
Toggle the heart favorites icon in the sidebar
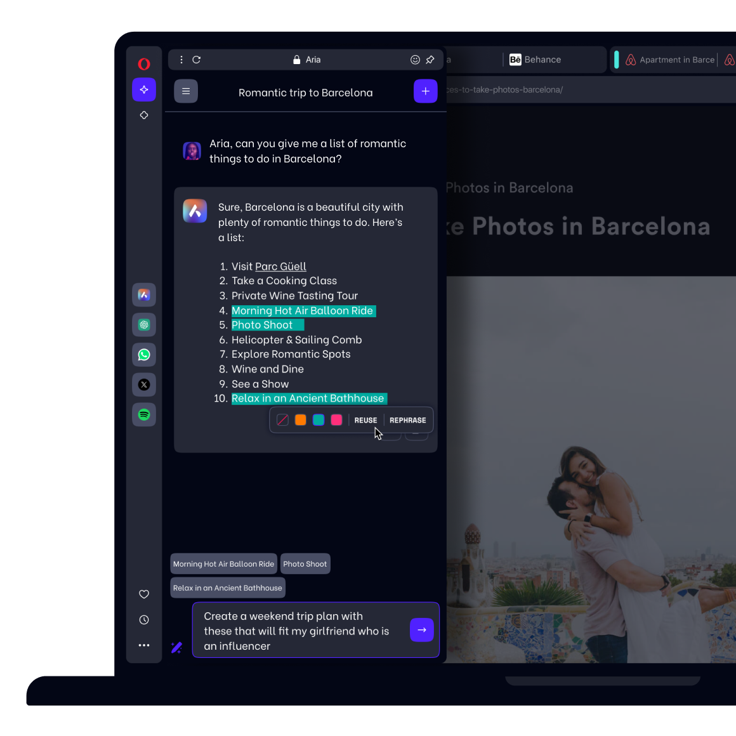tap(144, 594)
